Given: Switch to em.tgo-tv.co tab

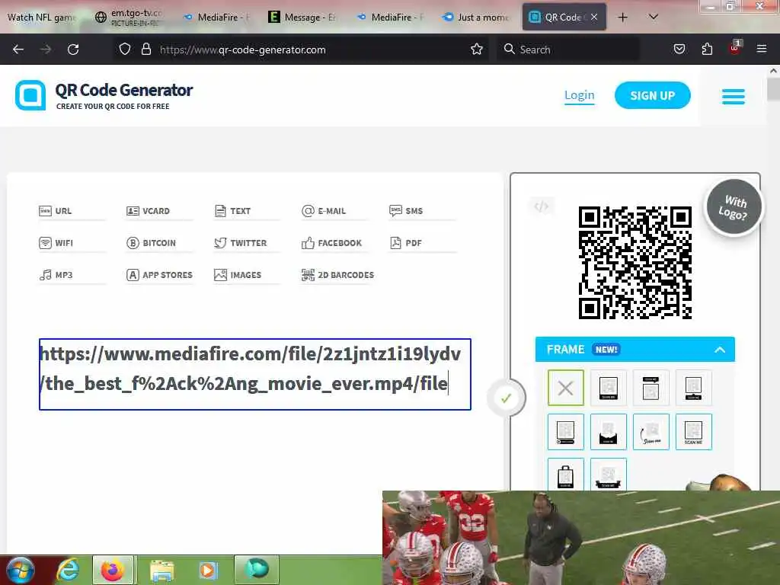Looking at the screenshot, I should click(129, 18).
